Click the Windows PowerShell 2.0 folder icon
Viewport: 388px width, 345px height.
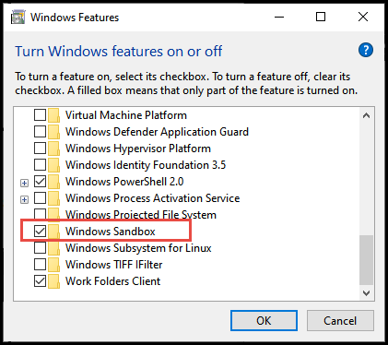pyautogui.click(x=53, y=182)
